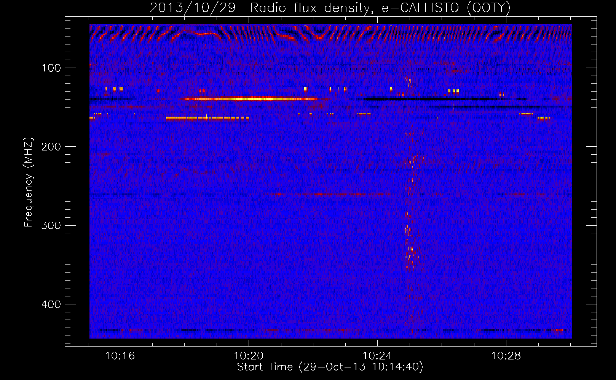616x380 pixels.
Task: Select the '300' frequency axis label
Action: (x=51, y=226)
